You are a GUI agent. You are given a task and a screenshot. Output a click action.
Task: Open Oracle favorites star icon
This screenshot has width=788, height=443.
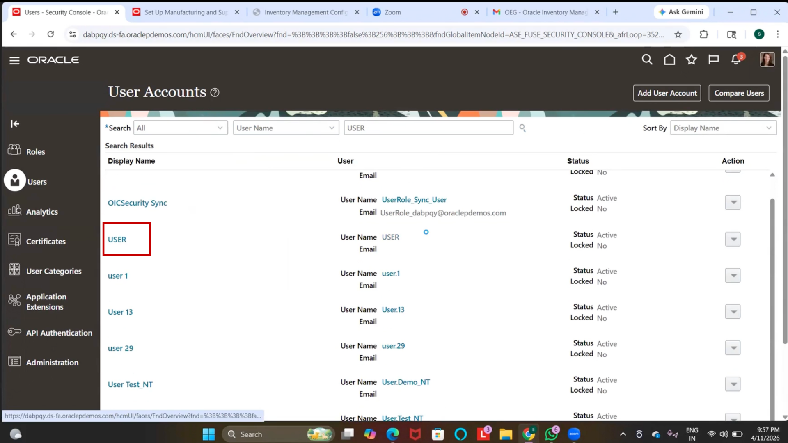[x=692, y=60]
